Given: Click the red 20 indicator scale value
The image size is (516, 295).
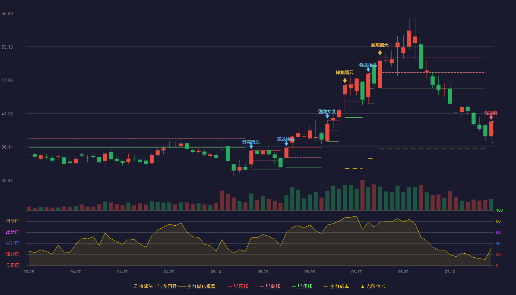Looking at the screenshot, I should (498, 254).
